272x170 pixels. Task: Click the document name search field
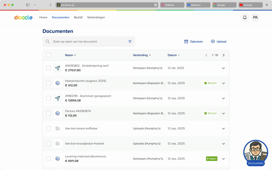87,42
